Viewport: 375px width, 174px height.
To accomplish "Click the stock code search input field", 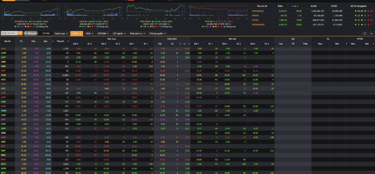I will 9,33.
